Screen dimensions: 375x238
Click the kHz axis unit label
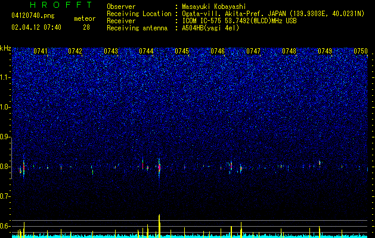coord(5,48)
